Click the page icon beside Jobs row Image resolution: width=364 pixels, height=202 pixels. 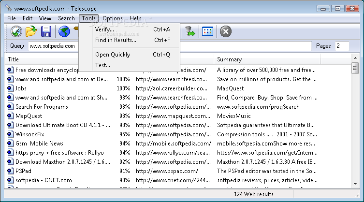coord(10,88)
